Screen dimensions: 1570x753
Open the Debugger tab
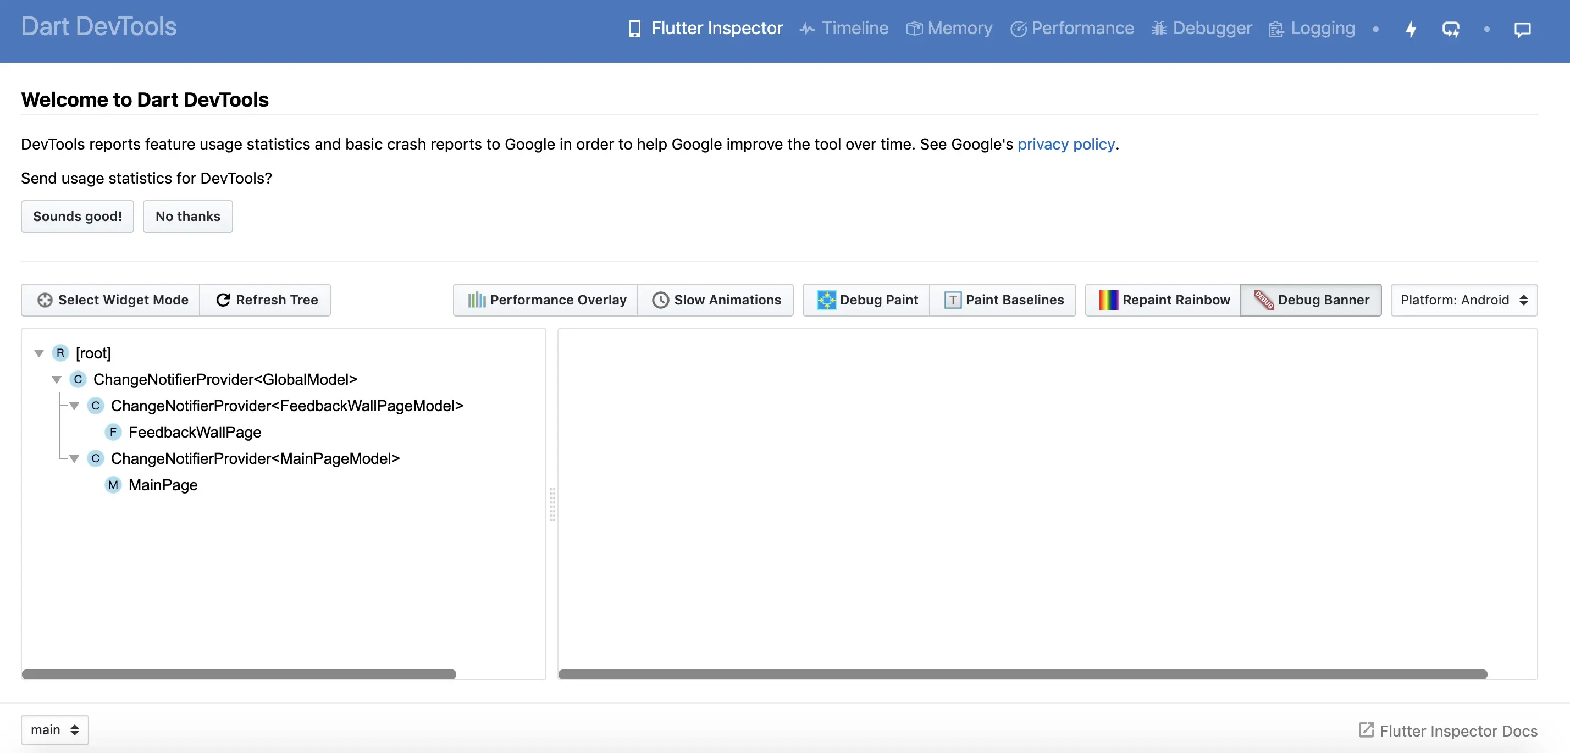pos(1201,28)
